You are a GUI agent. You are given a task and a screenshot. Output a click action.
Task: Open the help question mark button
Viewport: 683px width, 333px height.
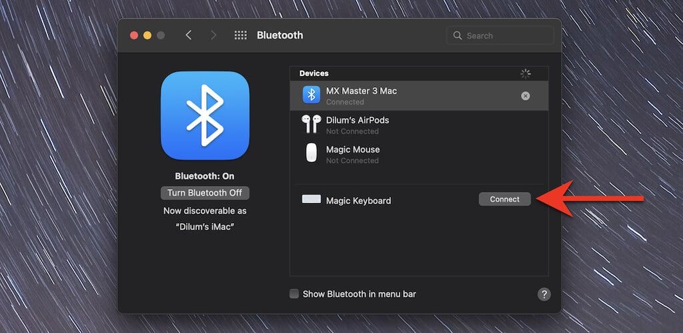[544, 294]
